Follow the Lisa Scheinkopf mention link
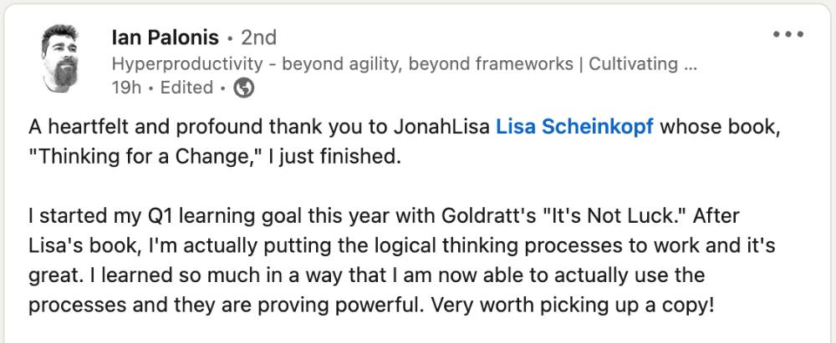 point(575,129)
